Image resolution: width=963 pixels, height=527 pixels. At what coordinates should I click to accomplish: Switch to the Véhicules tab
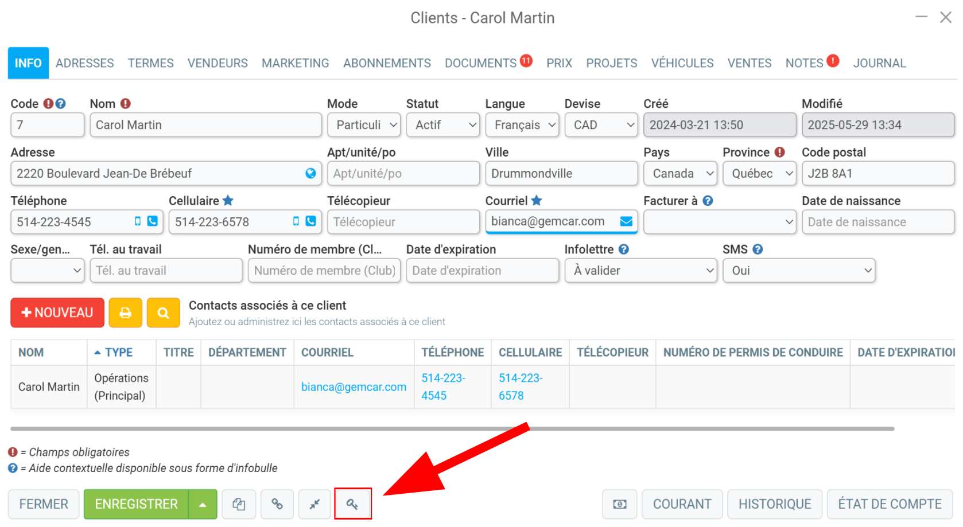(x=682, y=63)
